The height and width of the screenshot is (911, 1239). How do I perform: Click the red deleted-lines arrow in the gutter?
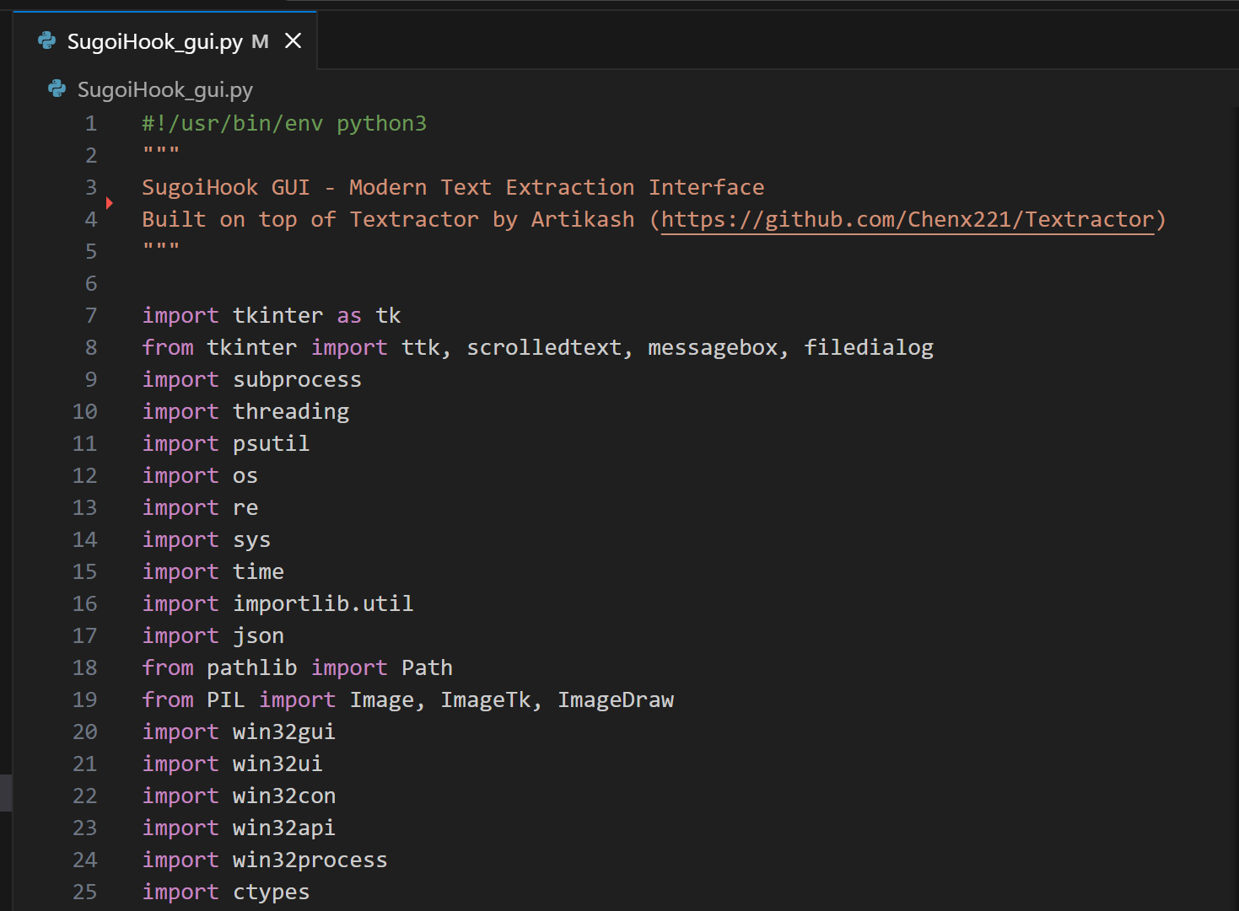click(x=109, y=203)
